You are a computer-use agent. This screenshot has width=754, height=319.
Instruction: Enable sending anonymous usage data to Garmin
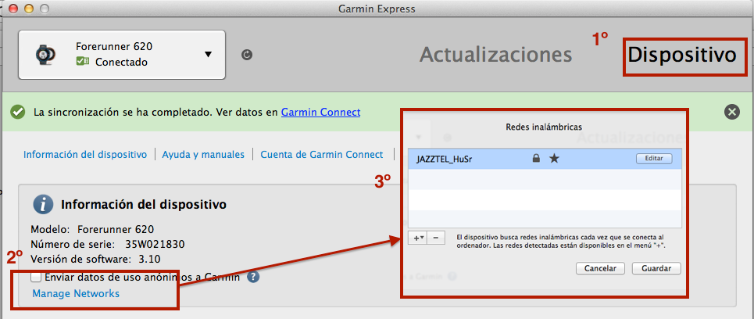coord(35,277)
